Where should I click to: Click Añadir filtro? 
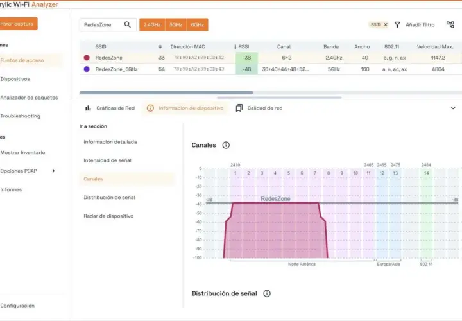pos(420,25)
